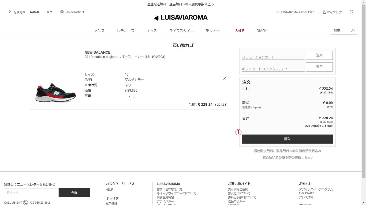Viewport: 366px width, 205px height.
Task: Click the LUISAVIAROMA logo
Action: (x=181, y=18)
